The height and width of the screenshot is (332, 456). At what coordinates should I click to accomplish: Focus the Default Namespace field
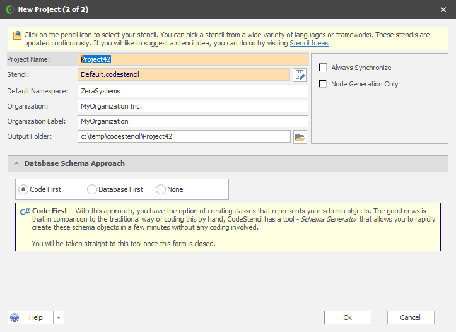tap(192, 91)
